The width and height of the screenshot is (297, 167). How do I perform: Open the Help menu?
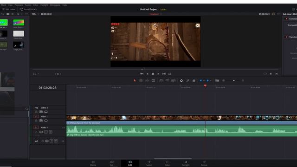click(65, 5)
